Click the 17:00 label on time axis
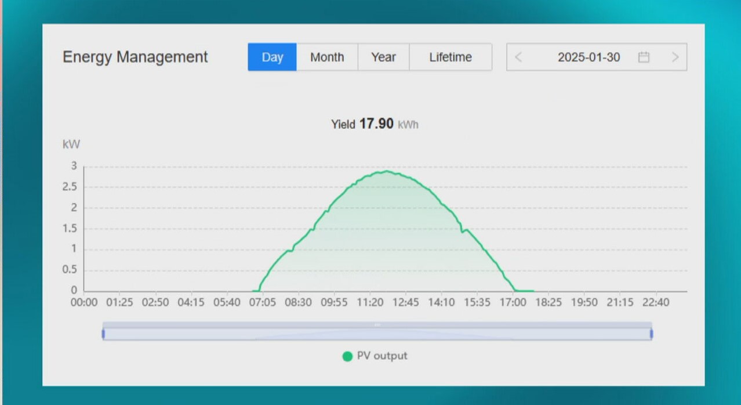741x405 pixels. tap(513, 303)
